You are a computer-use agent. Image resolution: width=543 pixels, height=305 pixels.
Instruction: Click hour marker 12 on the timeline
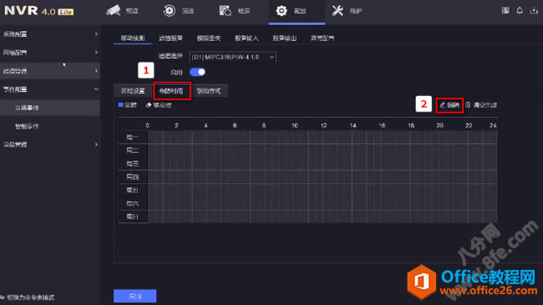coord(323,125)
